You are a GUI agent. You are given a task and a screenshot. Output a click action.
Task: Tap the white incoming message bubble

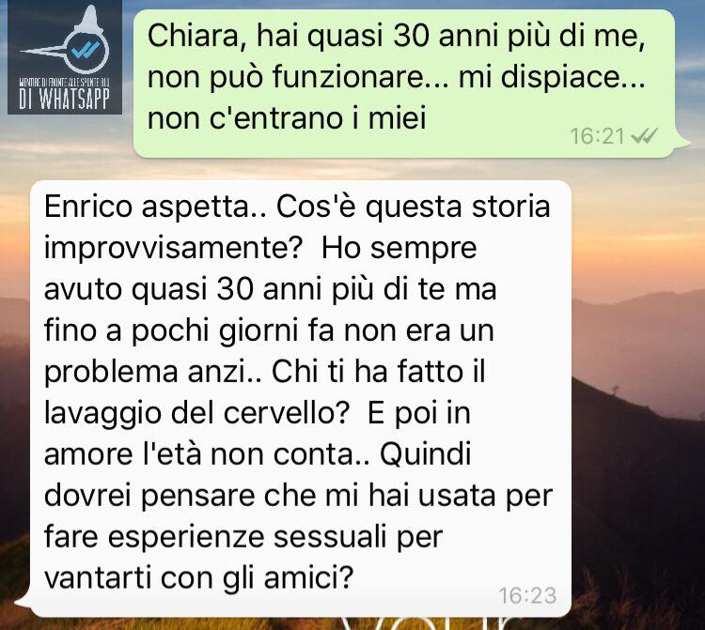tap(301, 399)
